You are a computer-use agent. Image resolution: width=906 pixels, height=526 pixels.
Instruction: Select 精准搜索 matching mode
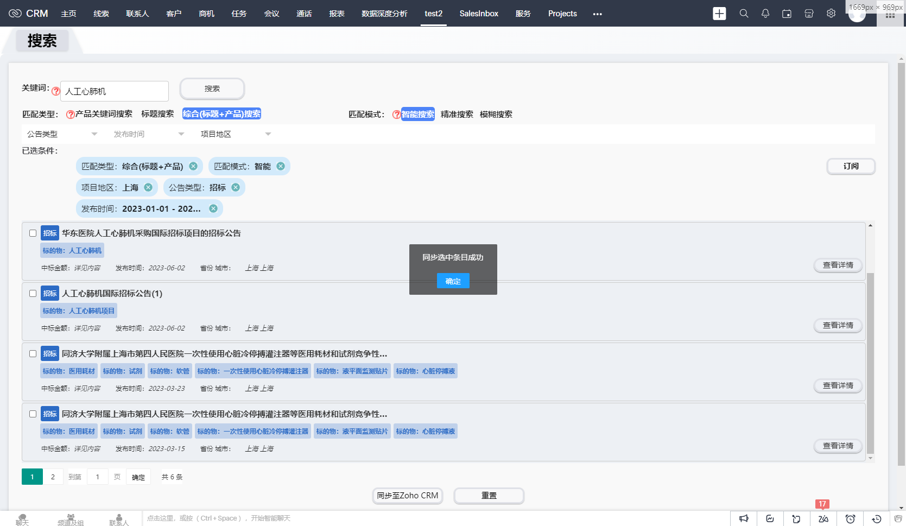[x=457, y=115]
